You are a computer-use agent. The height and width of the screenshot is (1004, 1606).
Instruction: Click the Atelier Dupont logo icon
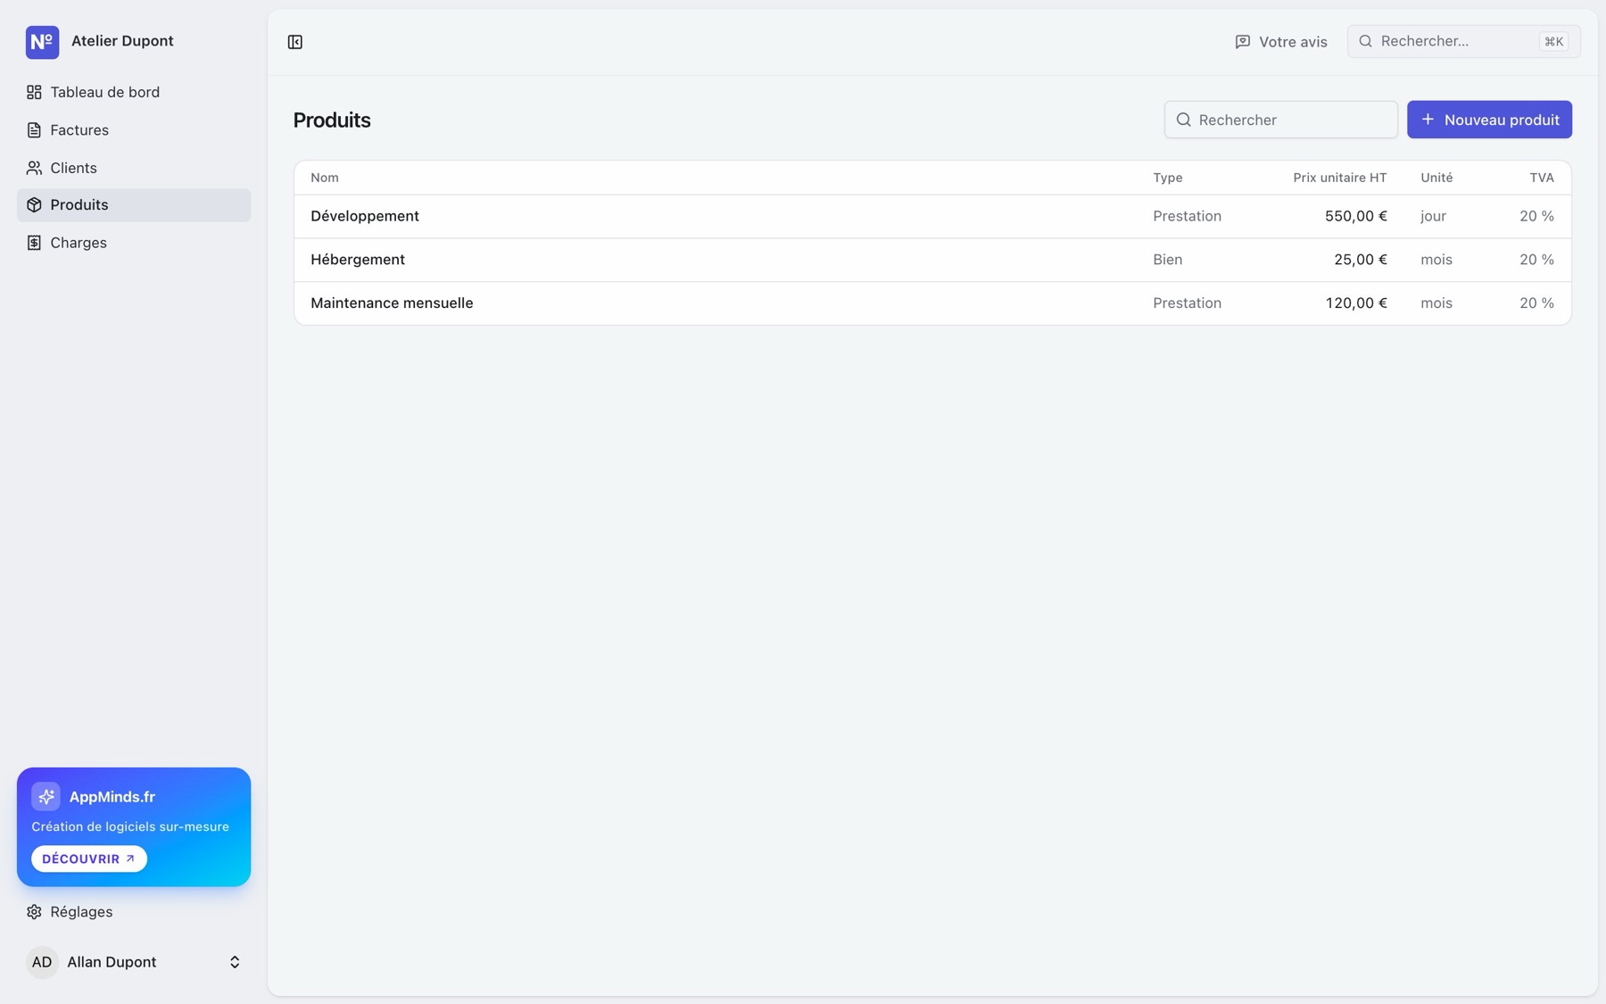click(x=42, y=42)
